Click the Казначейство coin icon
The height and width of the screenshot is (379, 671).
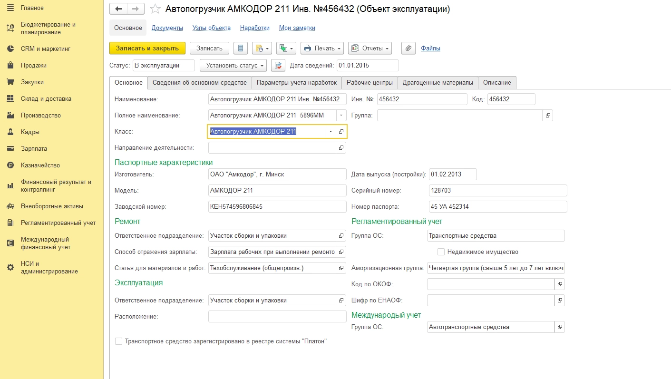tap(10, 165)
